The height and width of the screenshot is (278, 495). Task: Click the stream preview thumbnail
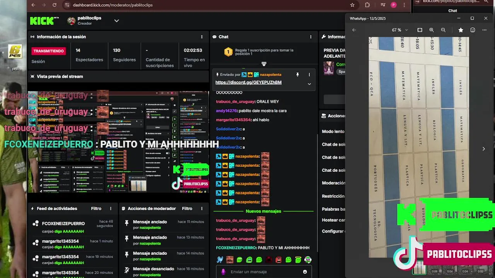pyautogui.click(x=118, y=142)
